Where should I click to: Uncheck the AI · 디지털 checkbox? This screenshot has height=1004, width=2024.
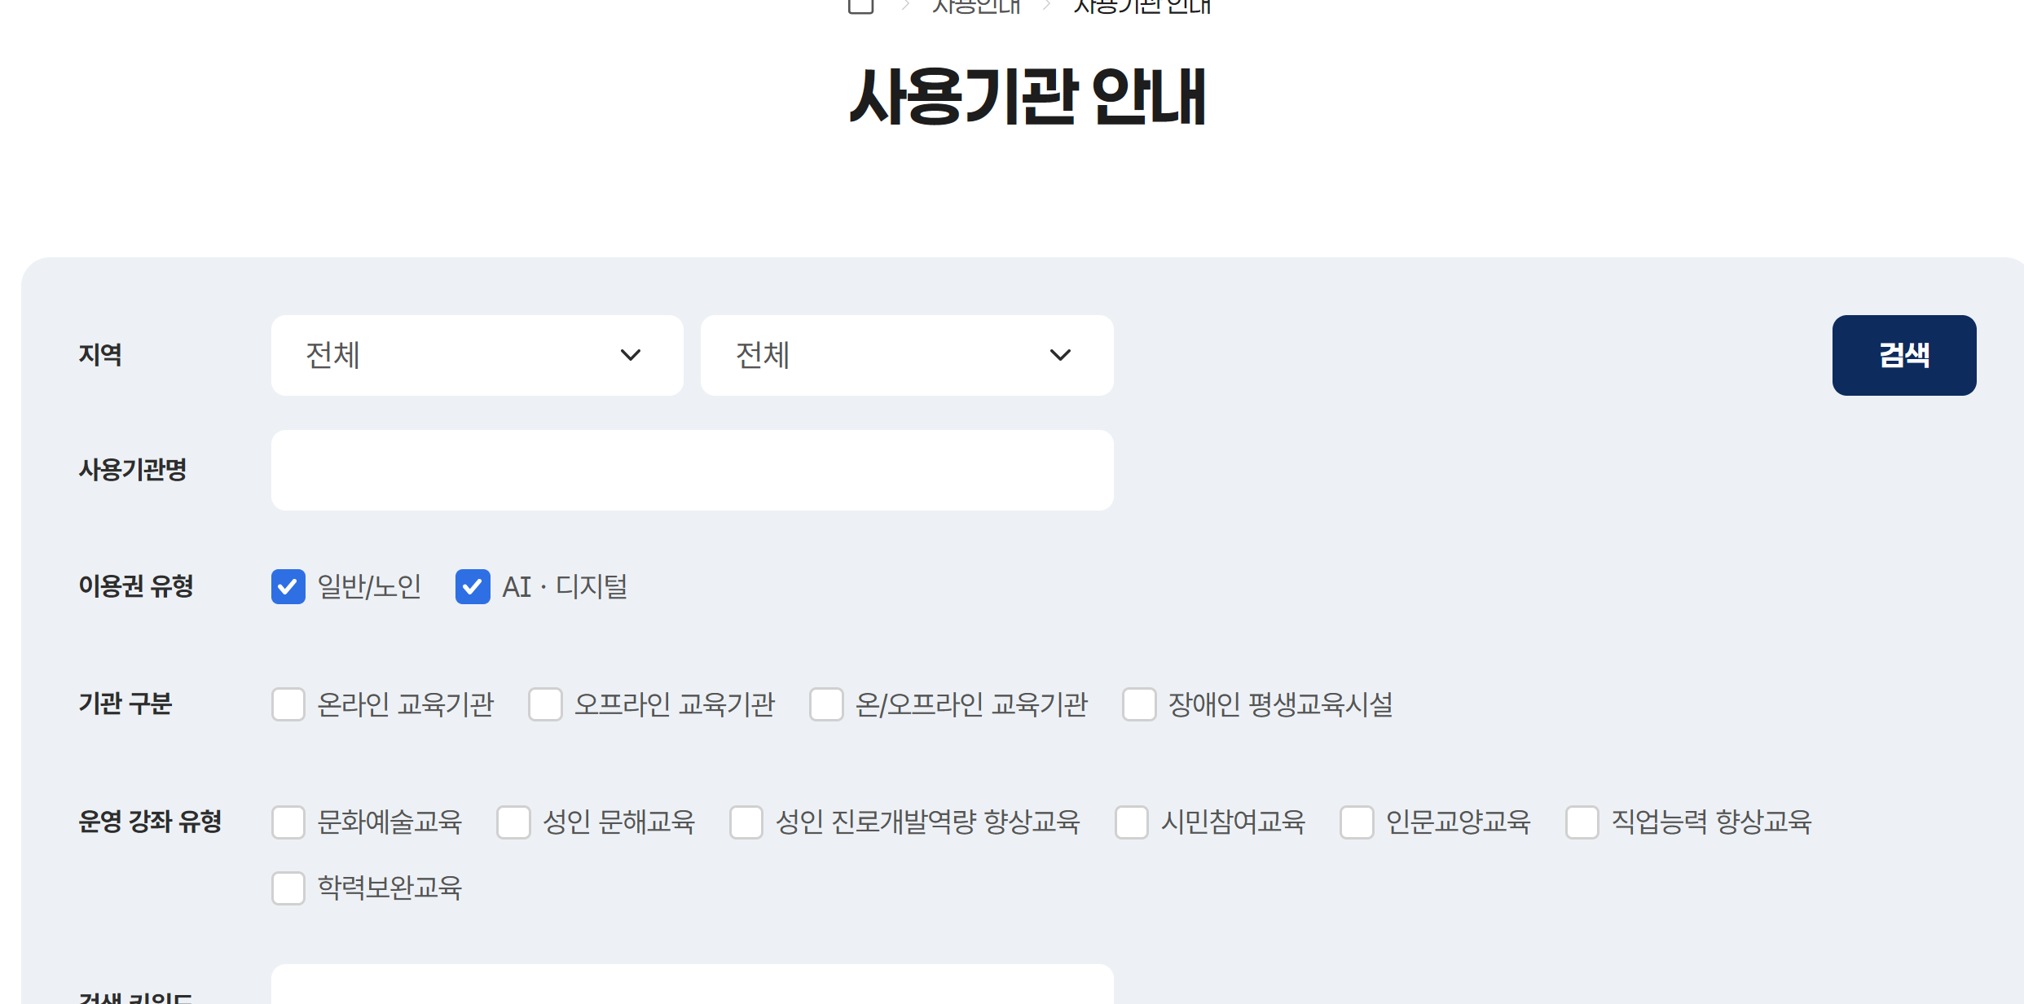(473, 586)
